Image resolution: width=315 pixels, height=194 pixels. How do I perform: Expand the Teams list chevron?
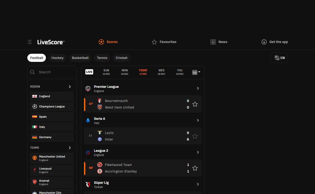tap(70, 148)
